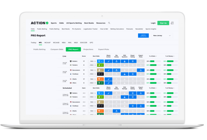
Task: Expand the % of Money sort in Scheduled header
Action: pyautogui.click(x=170, y=88)
